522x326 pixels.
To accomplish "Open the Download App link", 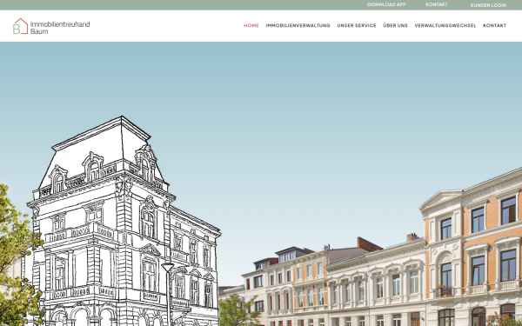I will click(x=386, y=4).
